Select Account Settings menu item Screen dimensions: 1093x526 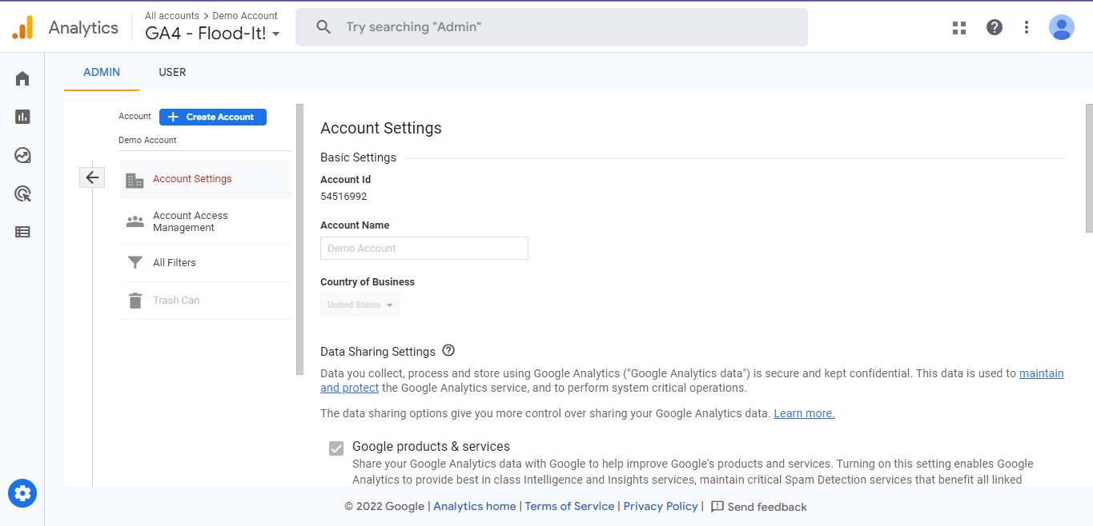206,179
